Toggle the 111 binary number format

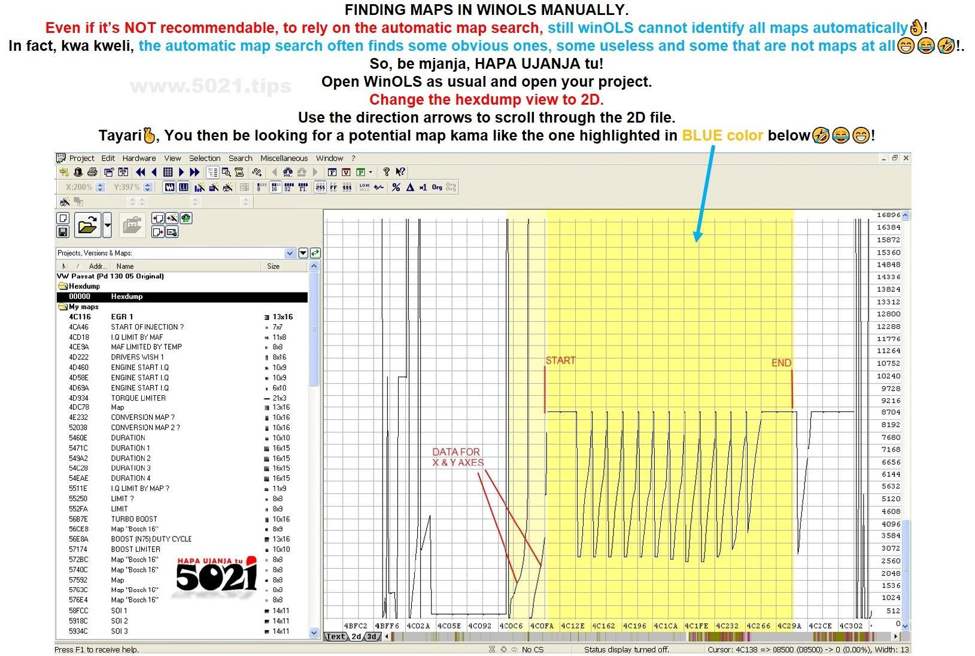click(x=347, y=187)
